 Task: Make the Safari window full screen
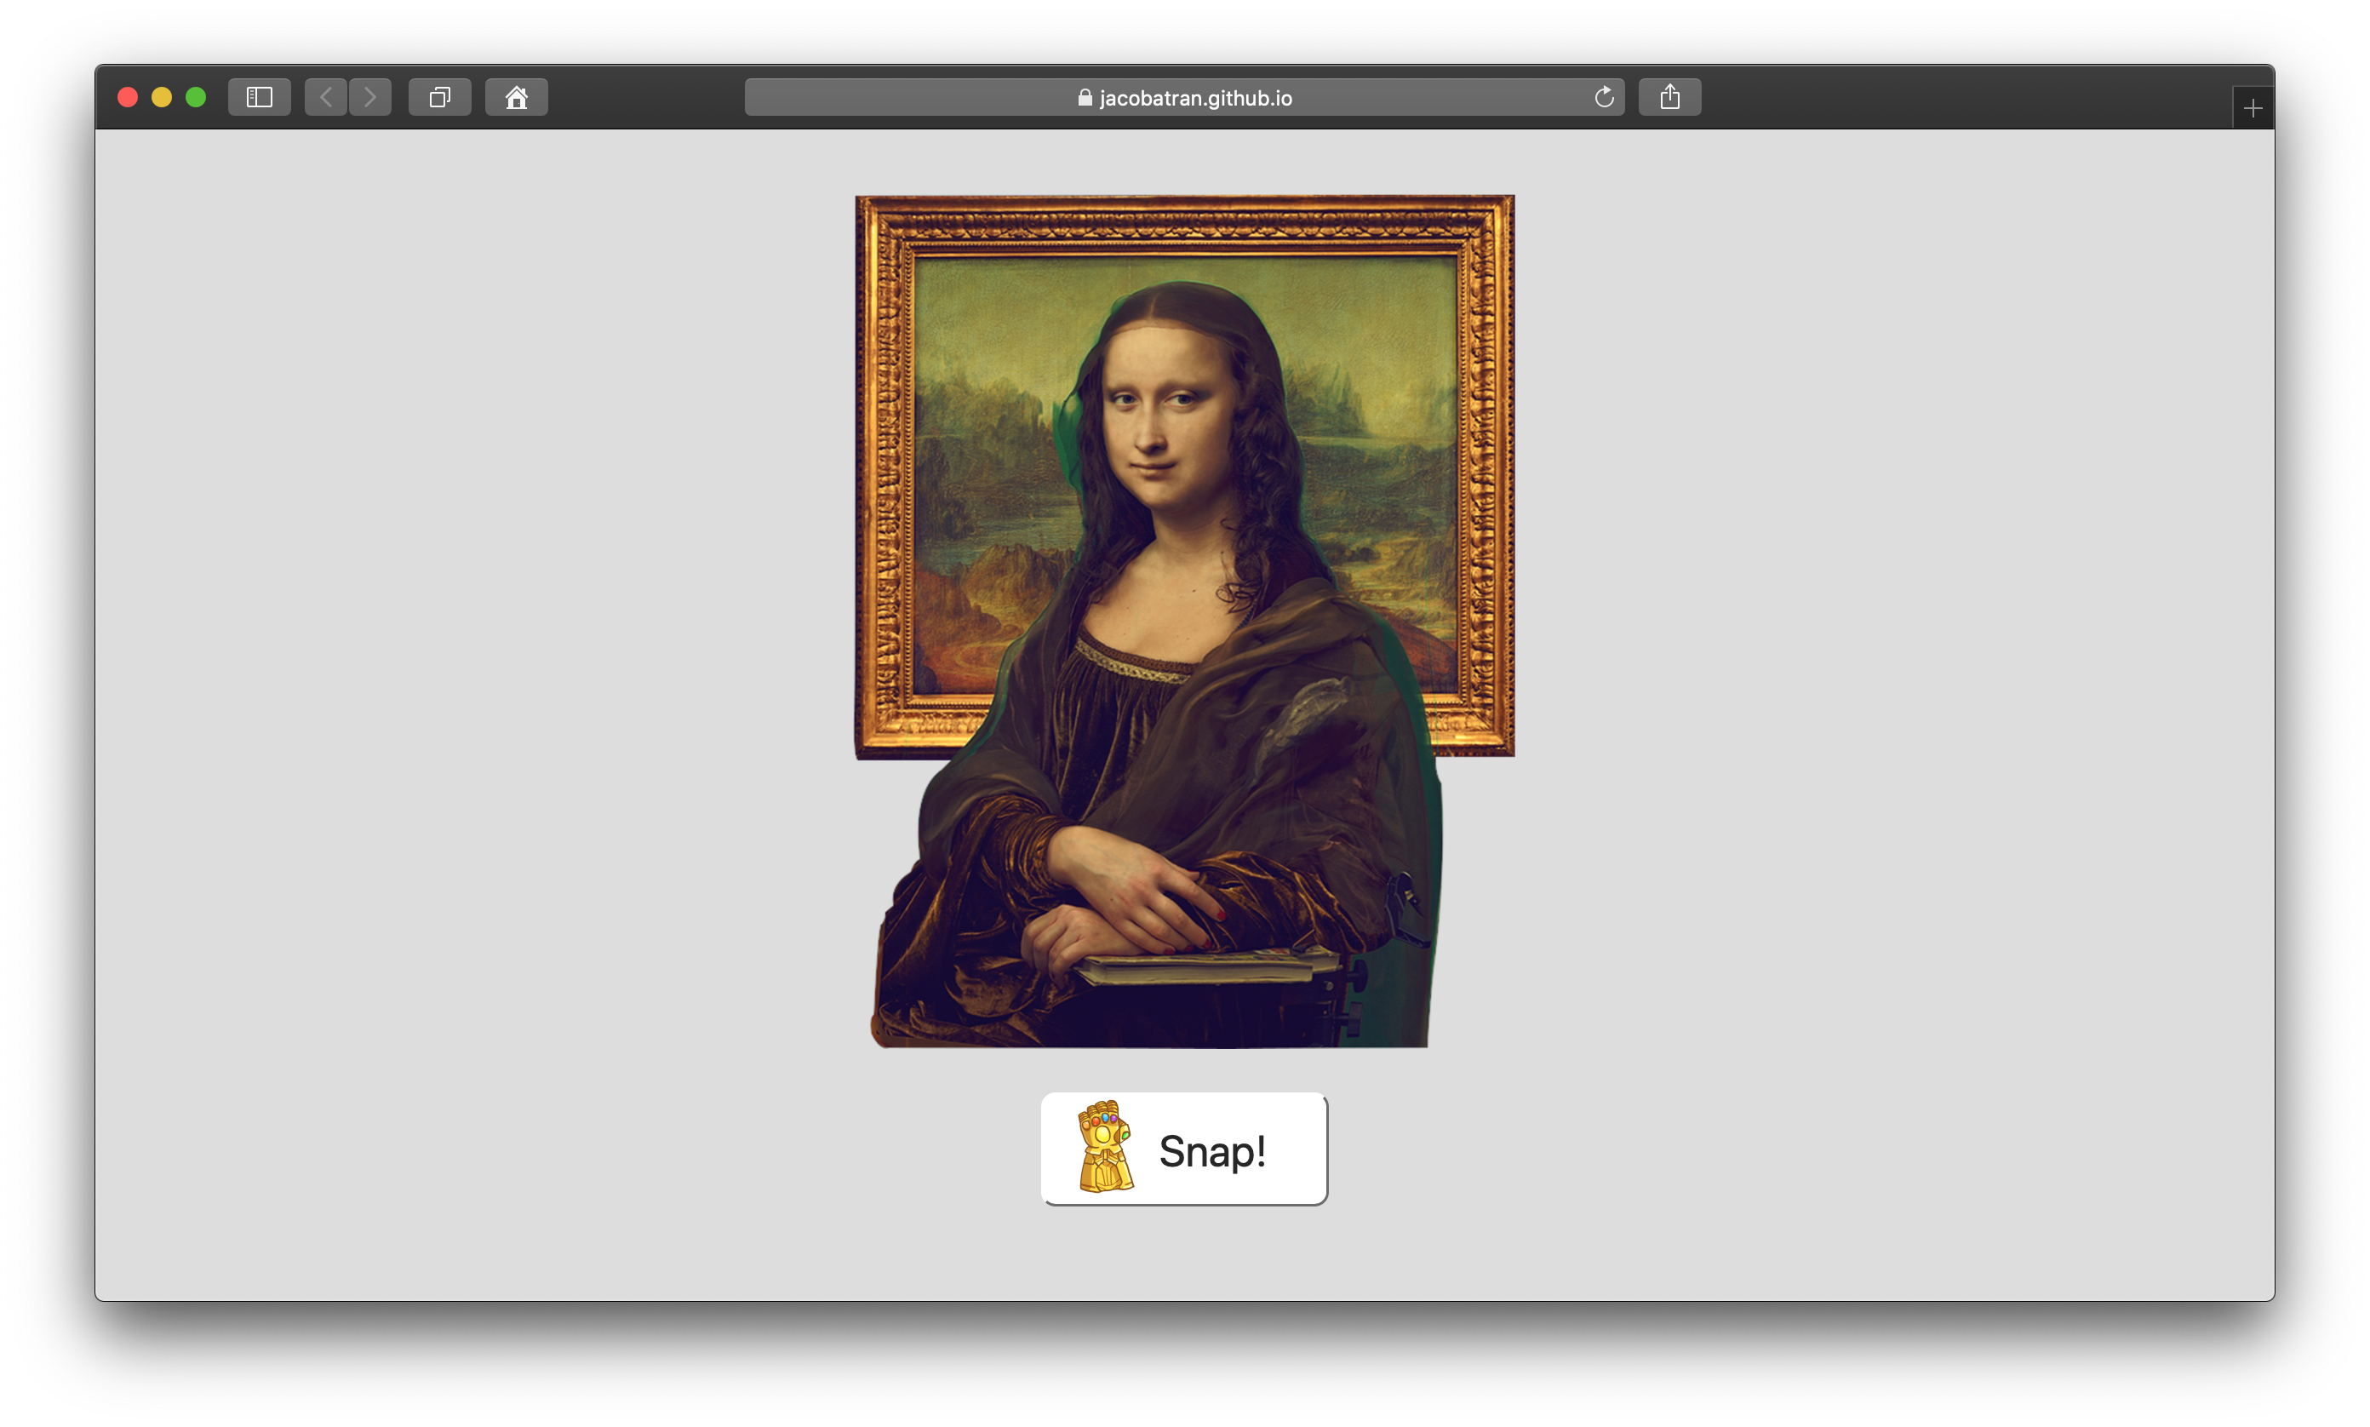(x=196, y=97)
